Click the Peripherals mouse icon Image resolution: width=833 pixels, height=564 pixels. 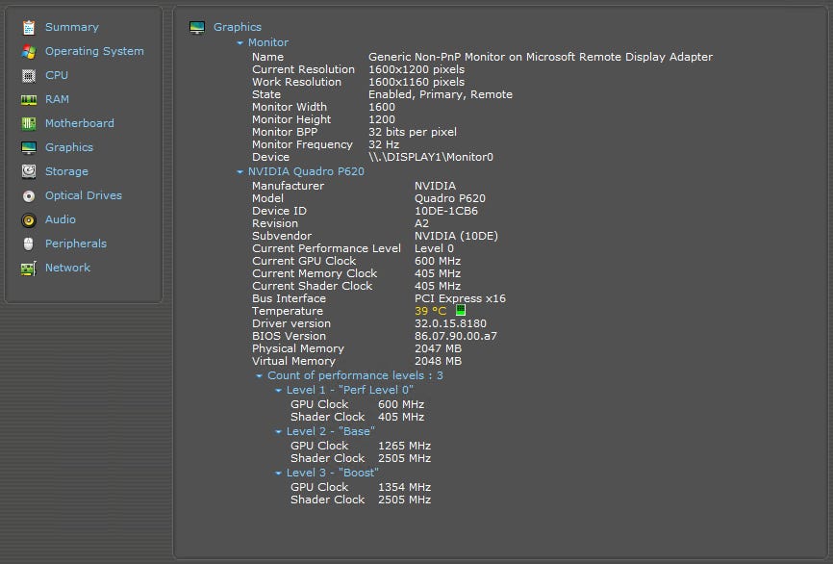coord(28,244)
